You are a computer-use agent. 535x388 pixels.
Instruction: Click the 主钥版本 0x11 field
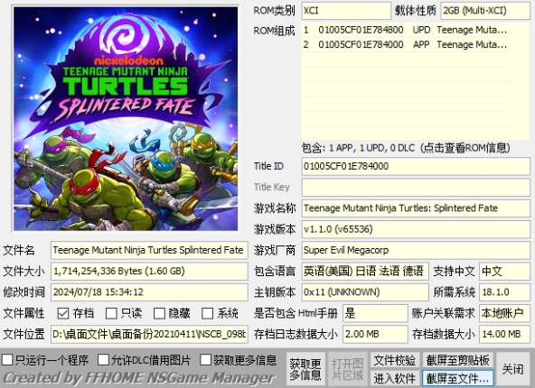pyautogui.click(x=365, y=292)
